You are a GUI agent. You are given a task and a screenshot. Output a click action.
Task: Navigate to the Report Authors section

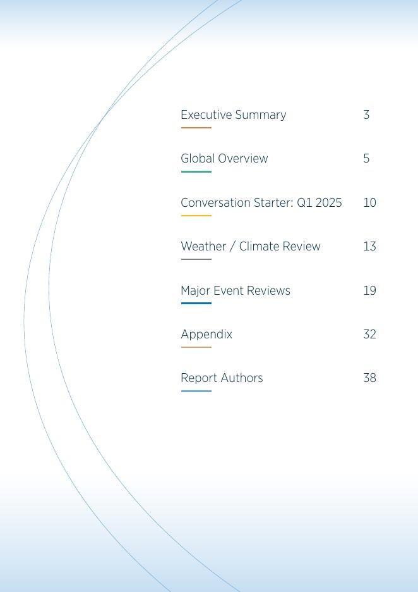point(222,378)
